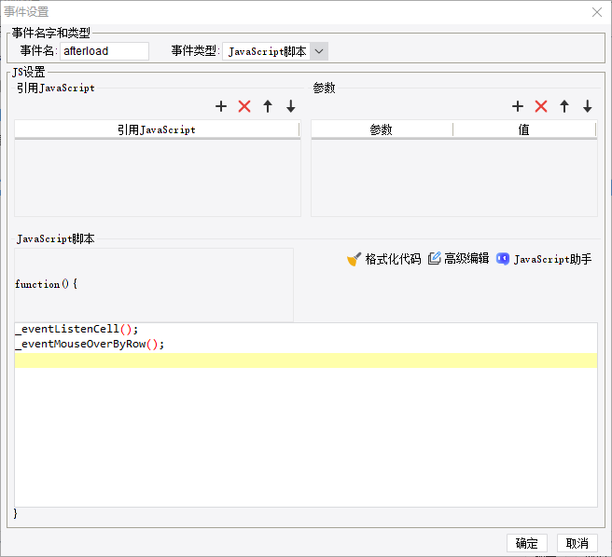Image resolution: width=612 pixels, height=557 pixels.
Task: Click the 高级编辑 pencil icon
Action: (435, 258)
